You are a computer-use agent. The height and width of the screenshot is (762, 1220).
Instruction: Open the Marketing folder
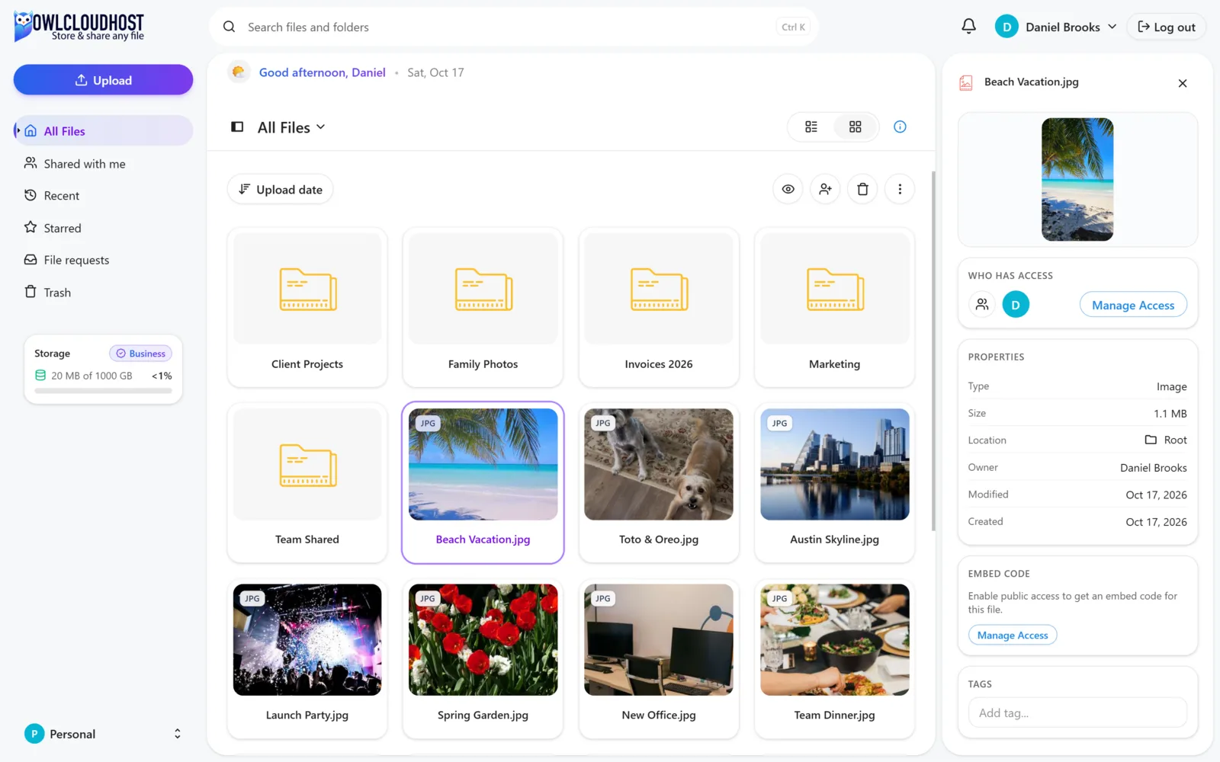click(x=834, y=307)
